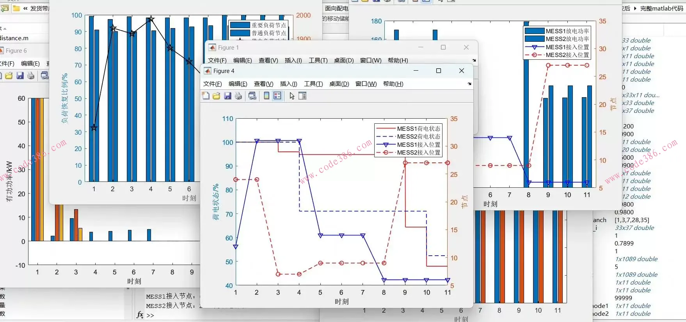This screenshot has width=686, height=322.
Task: Open the 帮助(H) menu in Figure 1
Action: pos(398,60)
